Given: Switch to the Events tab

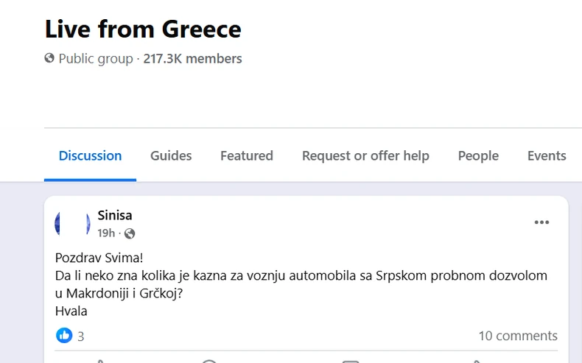Looking at the screenshot, I should (546, 156).
